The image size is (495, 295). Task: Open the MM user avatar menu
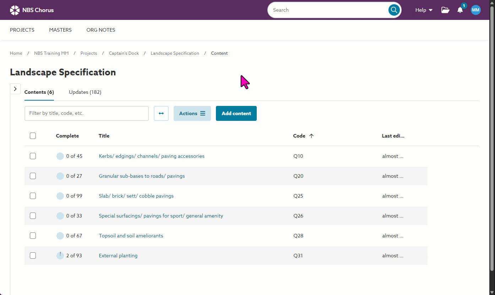tap(476, 10)
